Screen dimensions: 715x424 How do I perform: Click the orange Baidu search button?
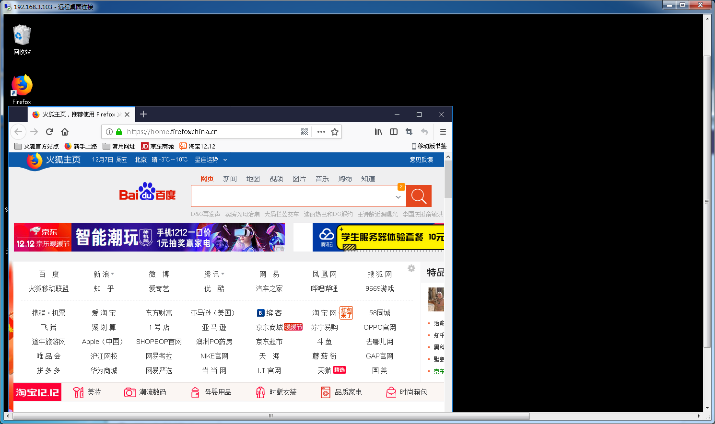pyautogui.click(x=419, y=196)
